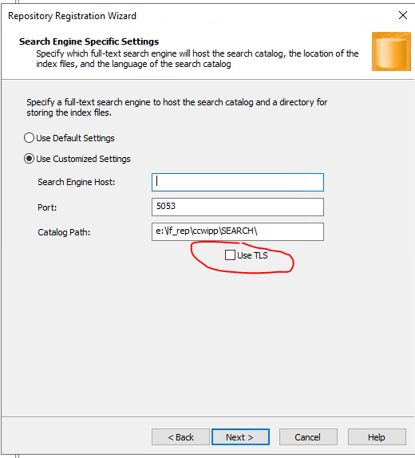The height and width of the screenshot is (458, 415).
Task: Click the Catalog Path text field
Action: coord(238,232)
